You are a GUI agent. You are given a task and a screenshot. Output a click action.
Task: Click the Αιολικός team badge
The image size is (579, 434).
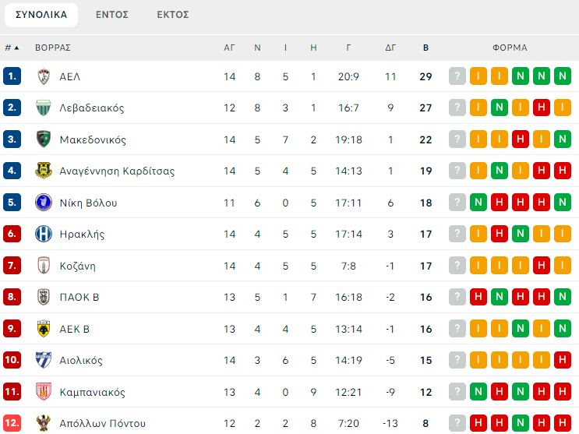44,360
